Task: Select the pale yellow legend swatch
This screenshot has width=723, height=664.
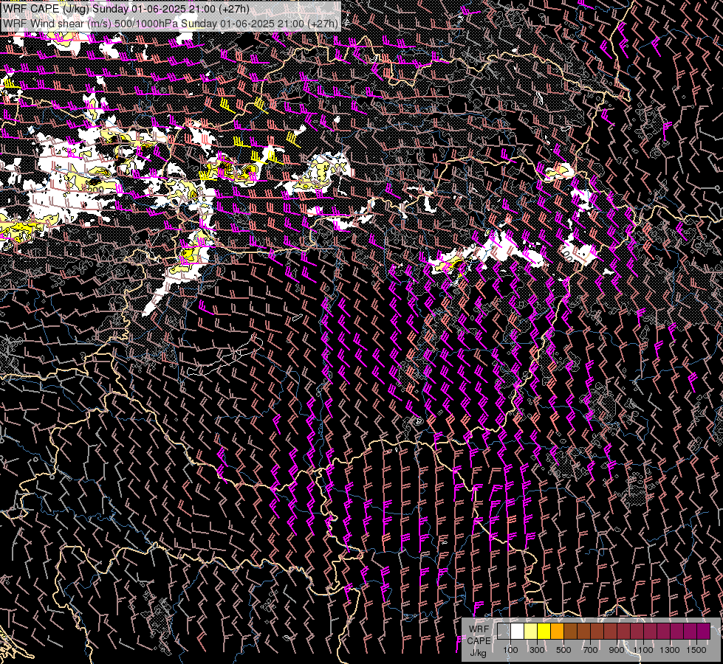Action: point(531,632)
